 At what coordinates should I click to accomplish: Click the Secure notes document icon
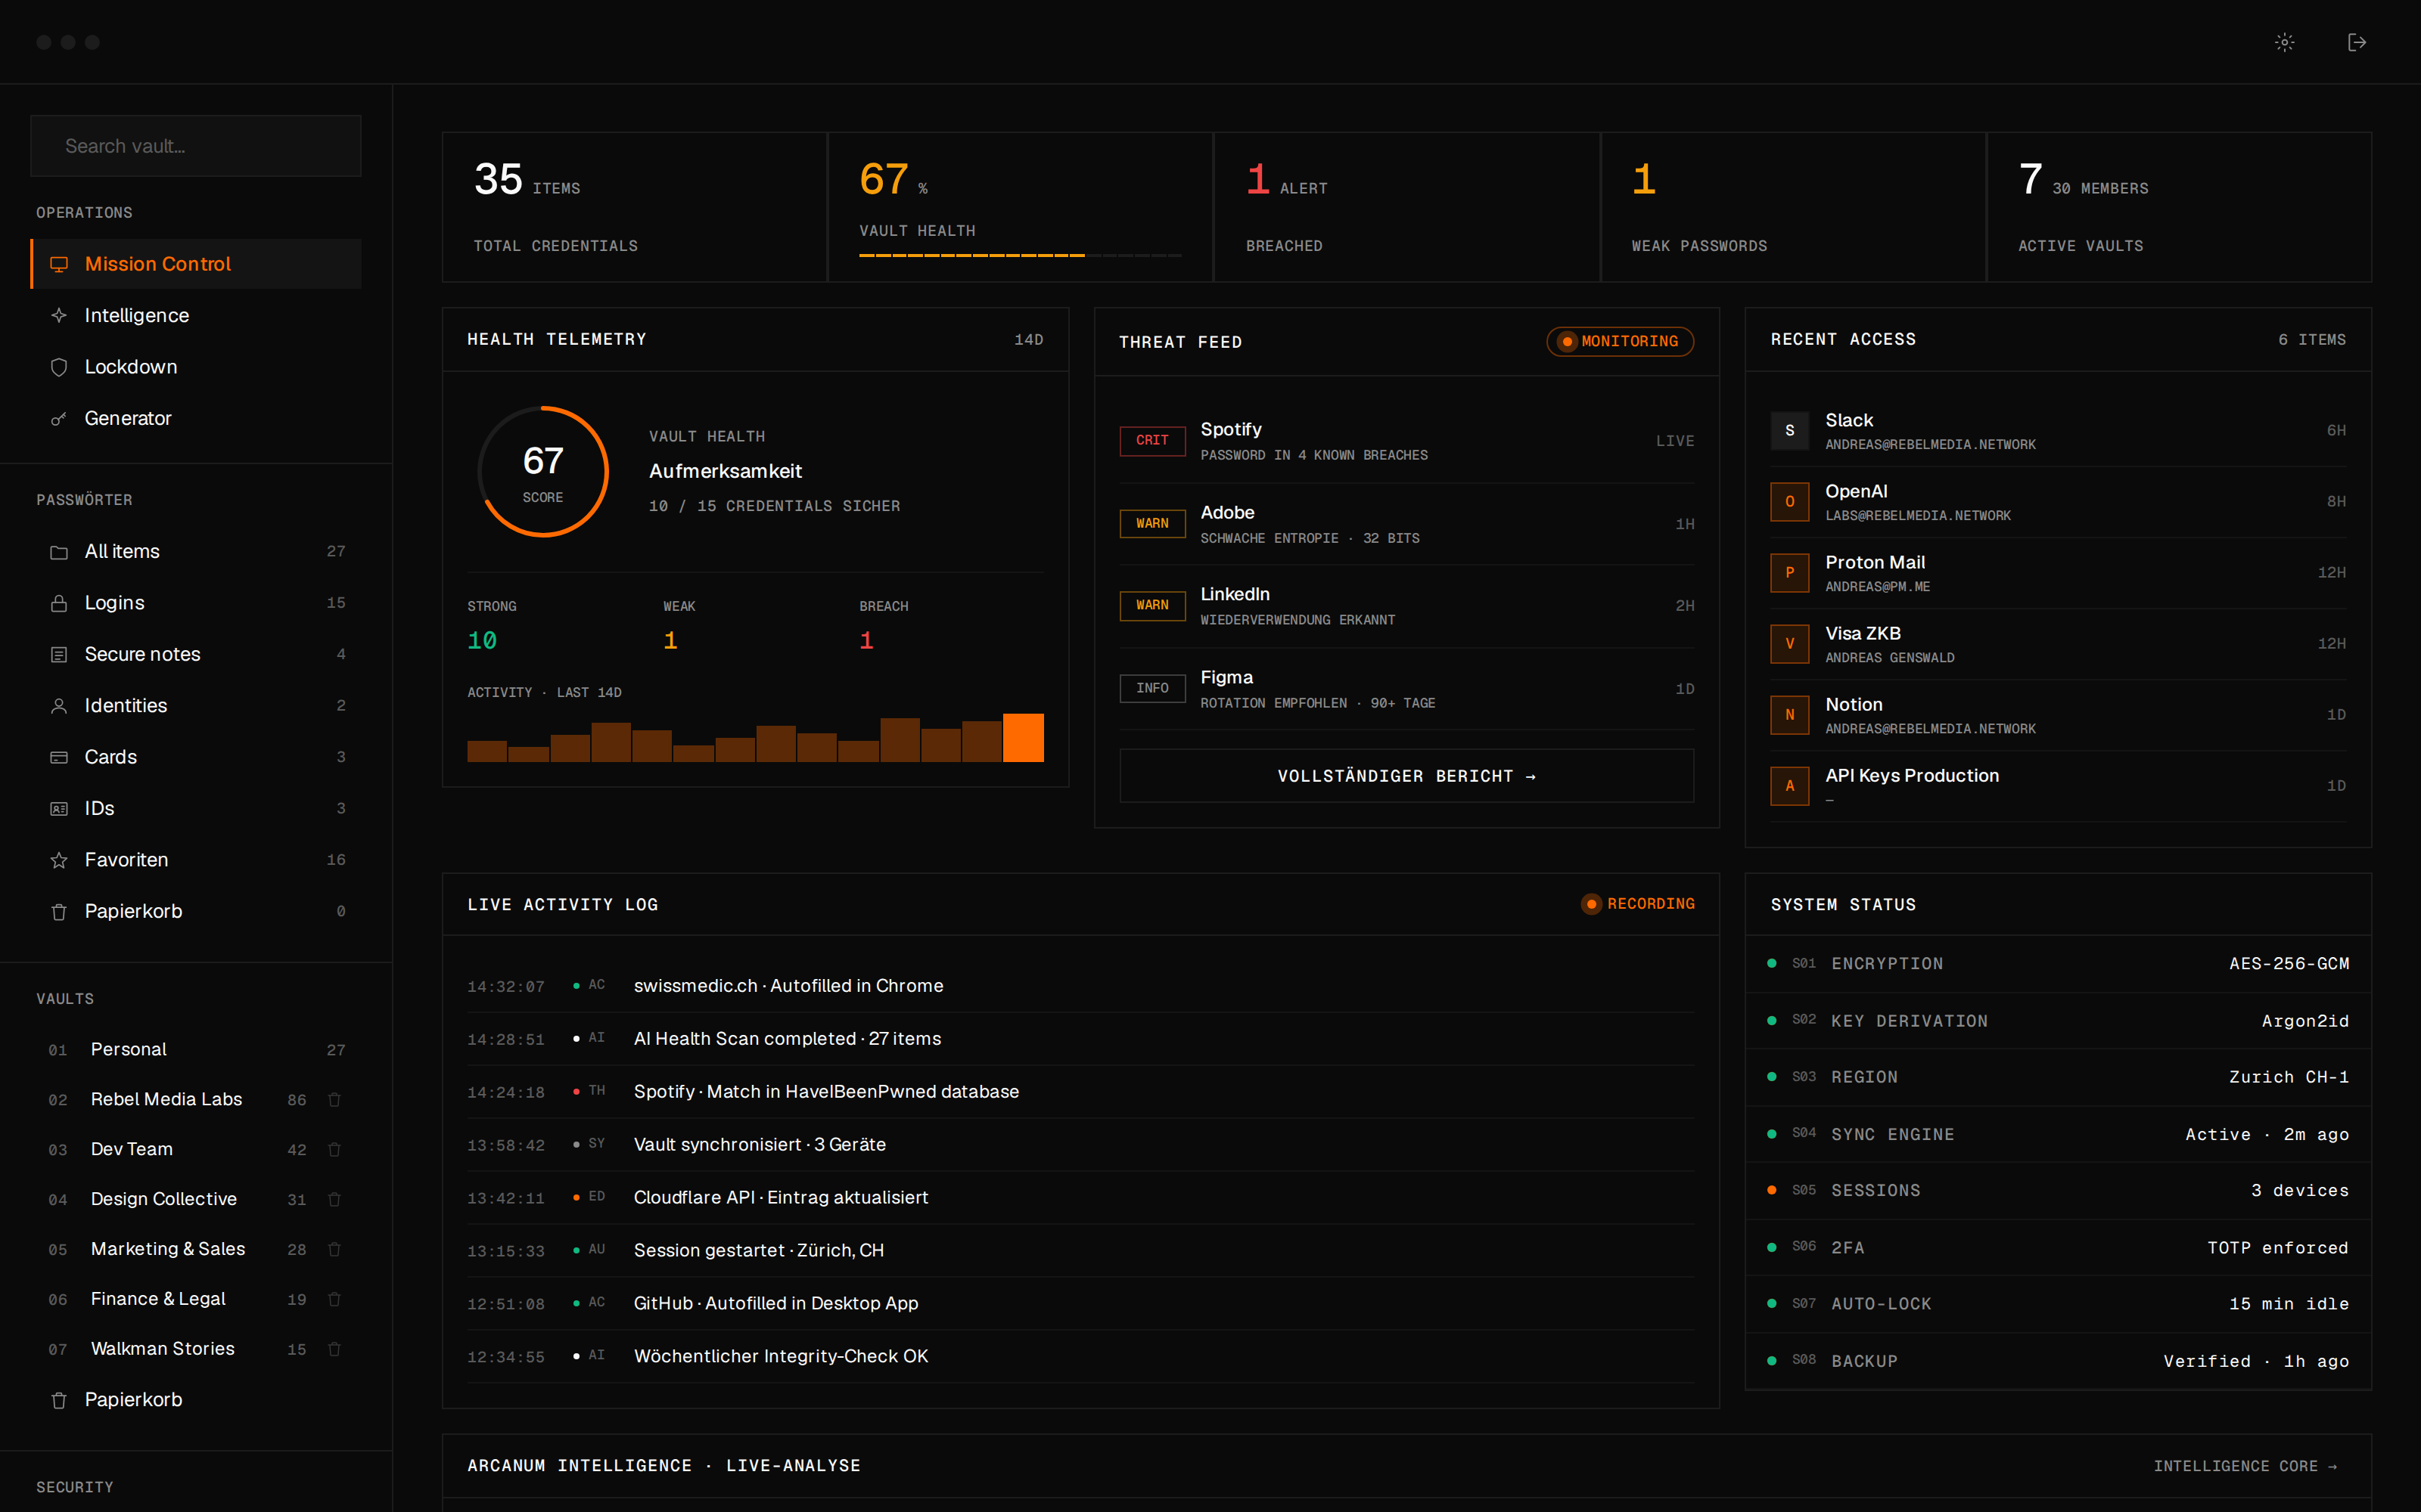coord(59,654)
